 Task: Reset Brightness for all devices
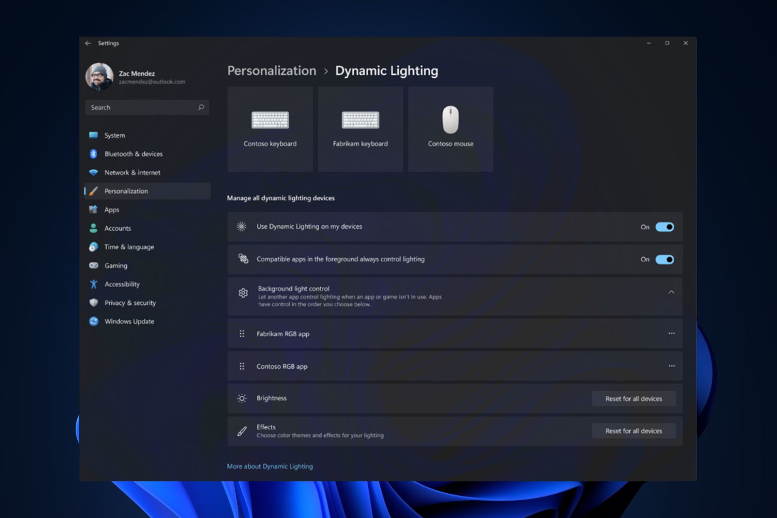tap(634, 399)
